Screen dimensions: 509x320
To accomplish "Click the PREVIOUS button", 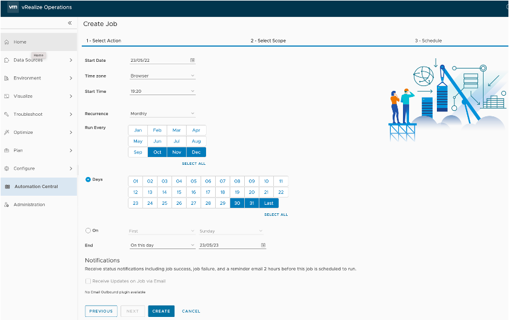I will pyautogui.click(x=101, y=311).
